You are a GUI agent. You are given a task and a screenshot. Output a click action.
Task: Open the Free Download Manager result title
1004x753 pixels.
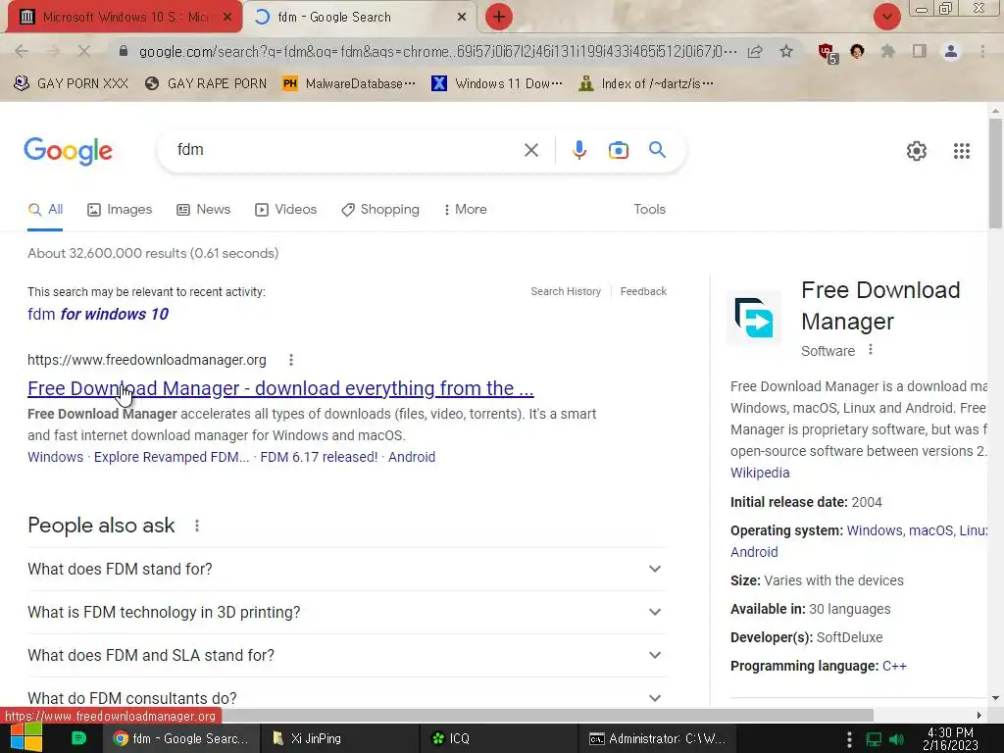[280, 388]
